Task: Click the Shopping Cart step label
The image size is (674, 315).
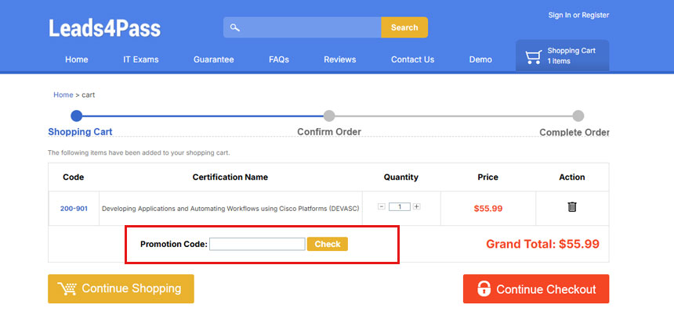Action: (x=80, y=132)
